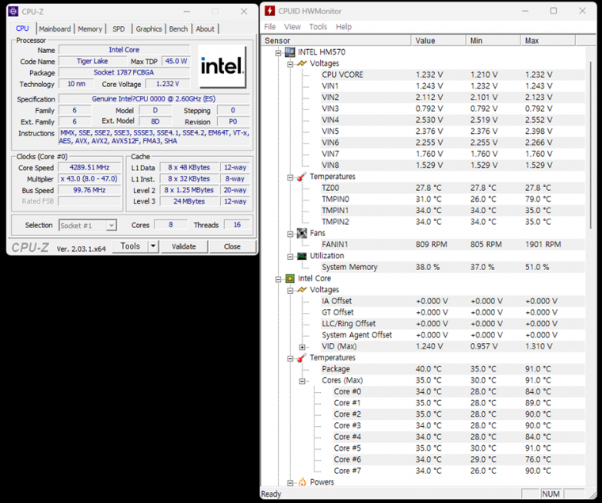Viewport: 602px width, 503px height.
Task: Collapse the Powers node
Action: (290, 482)
